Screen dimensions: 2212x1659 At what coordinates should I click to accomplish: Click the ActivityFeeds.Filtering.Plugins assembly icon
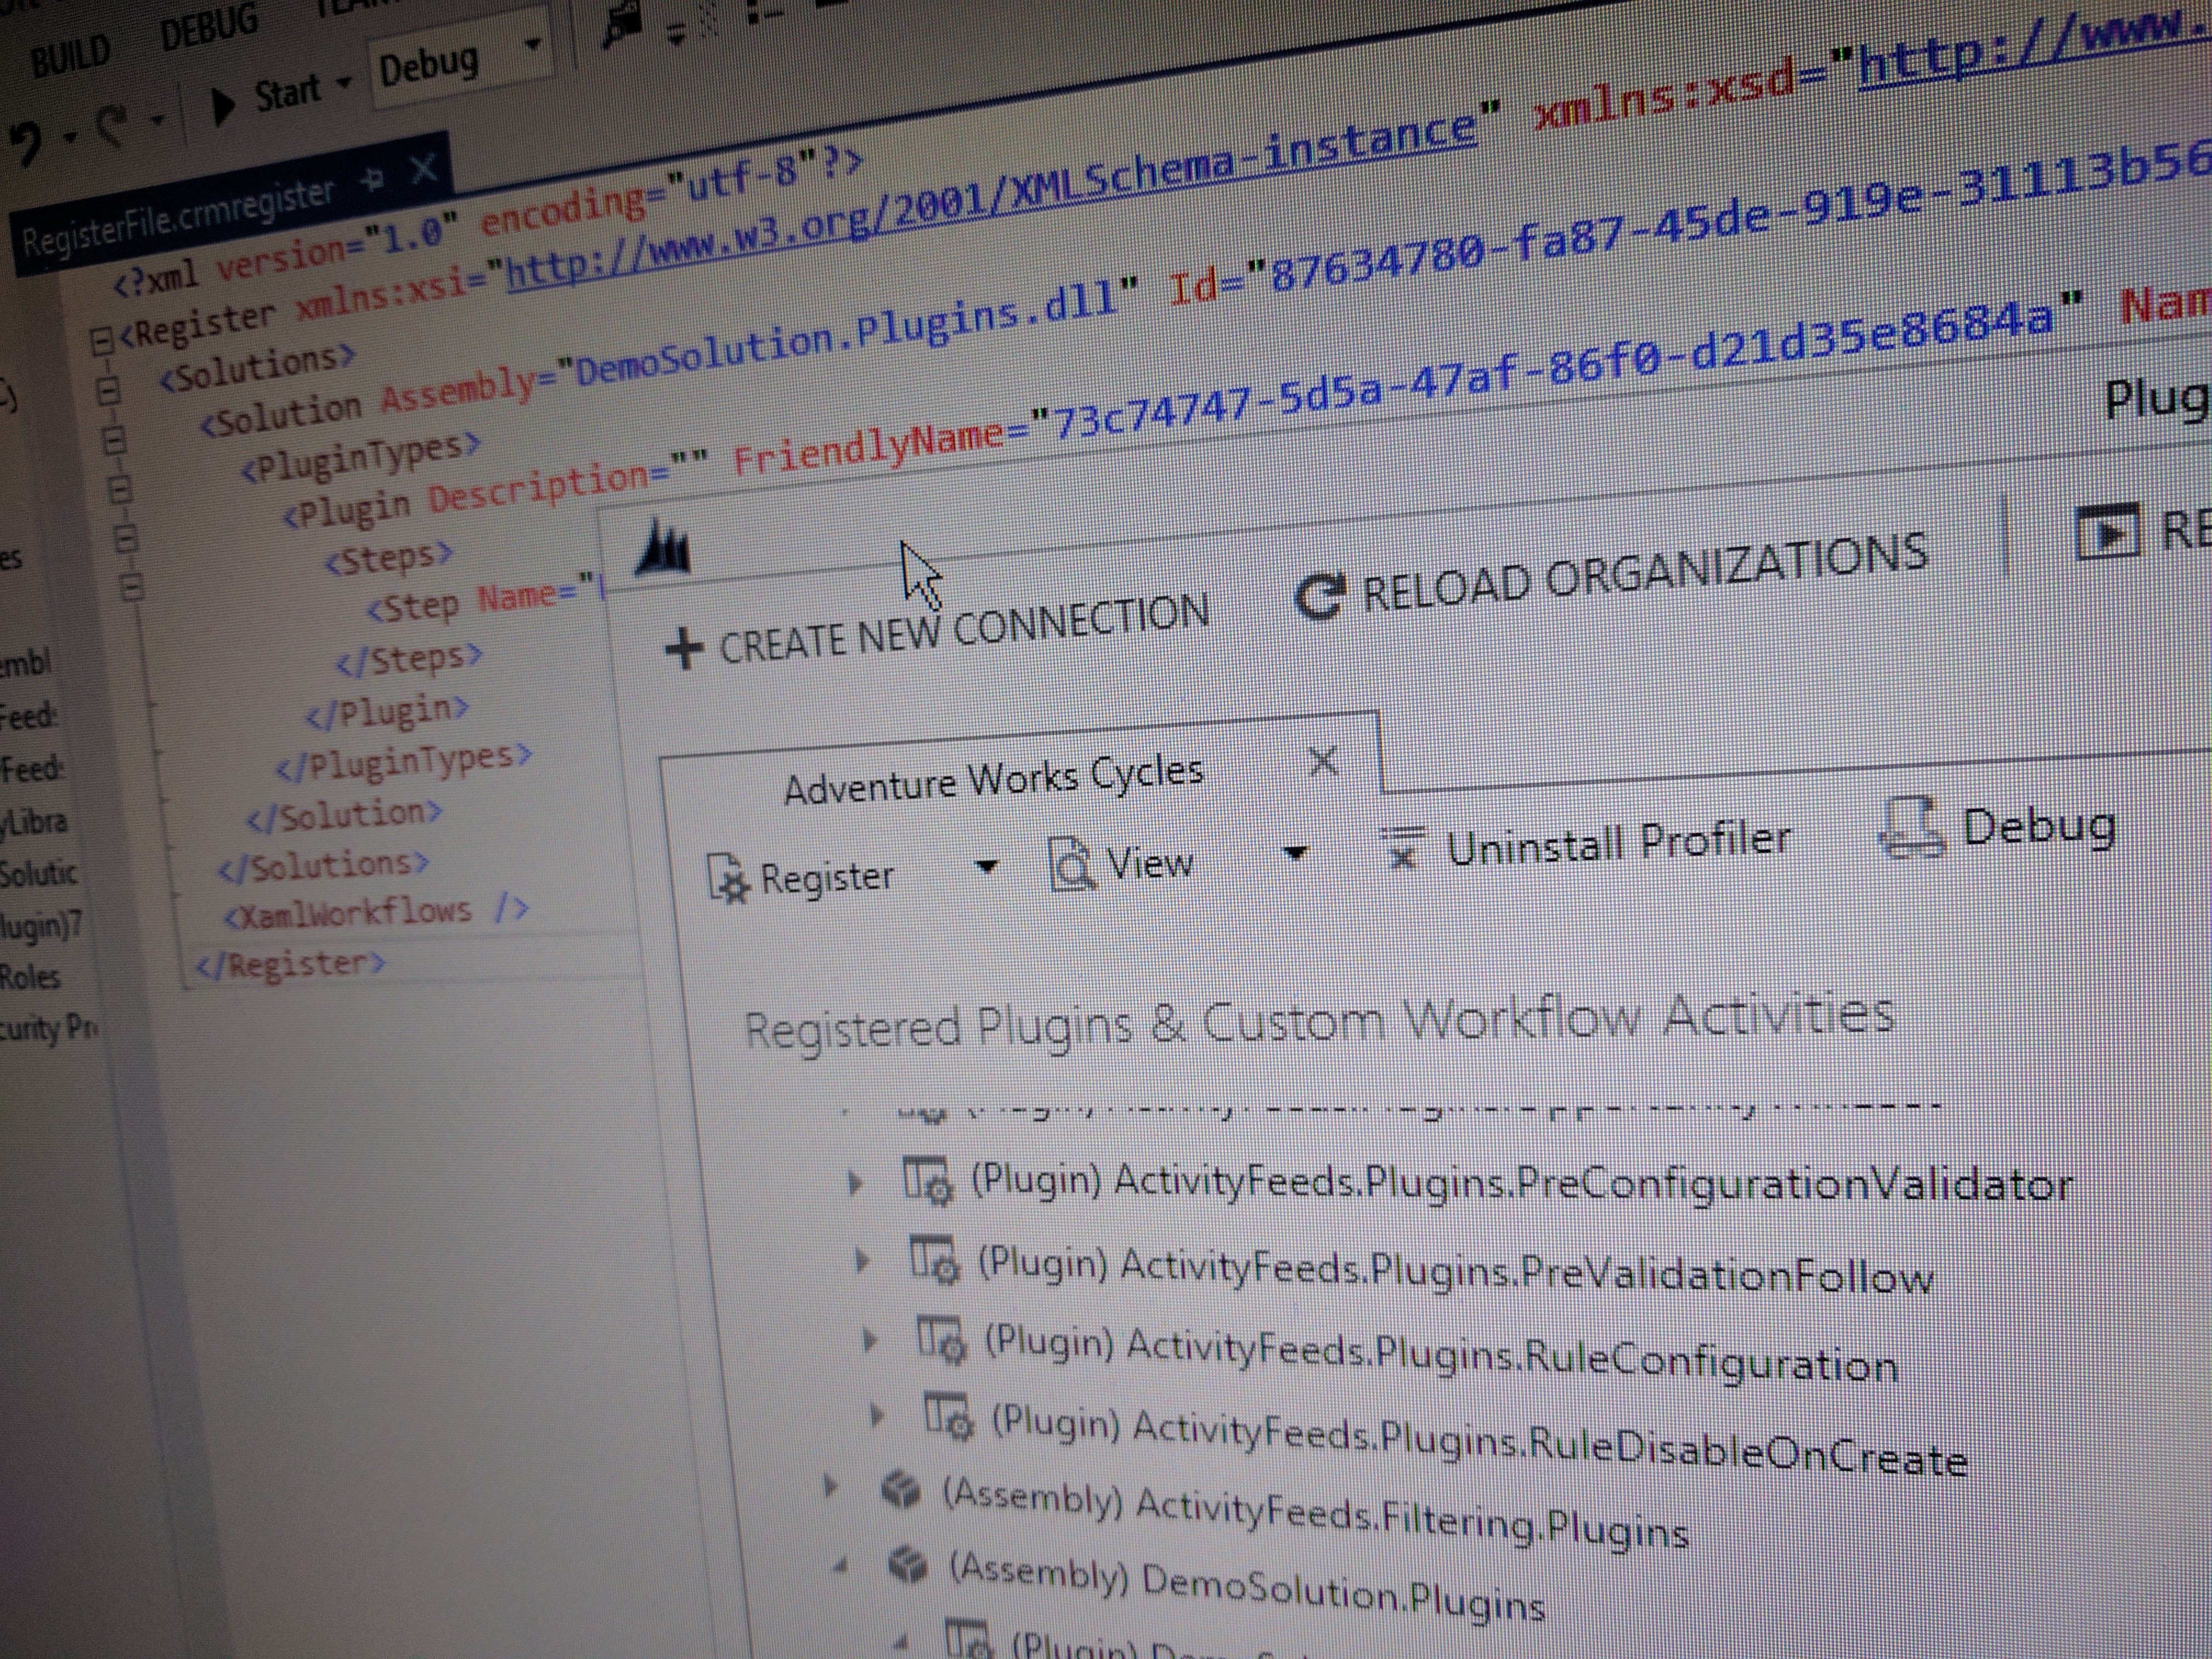point(901,1489)
